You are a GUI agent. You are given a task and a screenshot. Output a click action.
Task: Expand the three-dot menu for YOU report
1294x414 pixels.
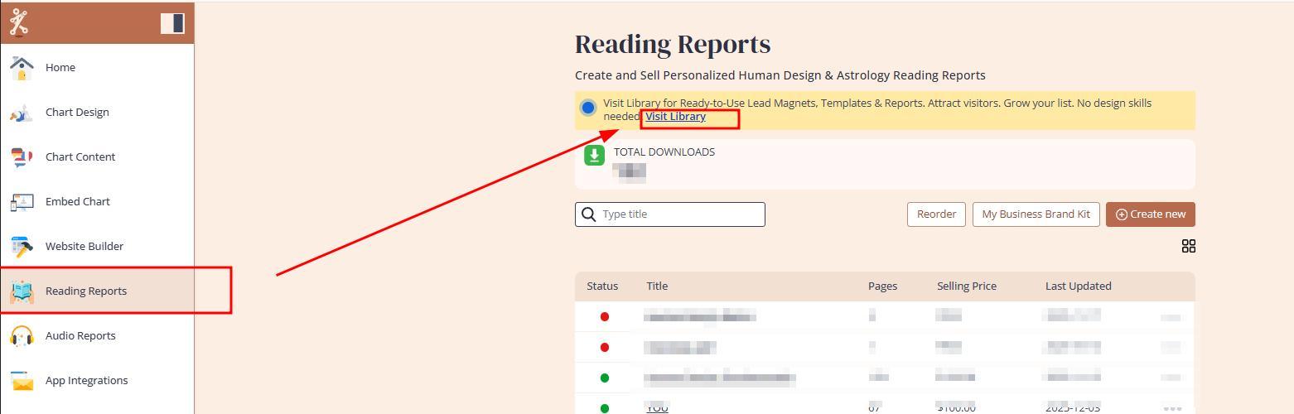click(1171, 408)
